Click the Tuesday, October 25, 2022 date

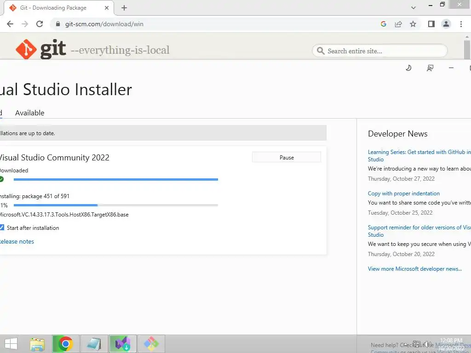pyautogui.click(x=400, y=213)
